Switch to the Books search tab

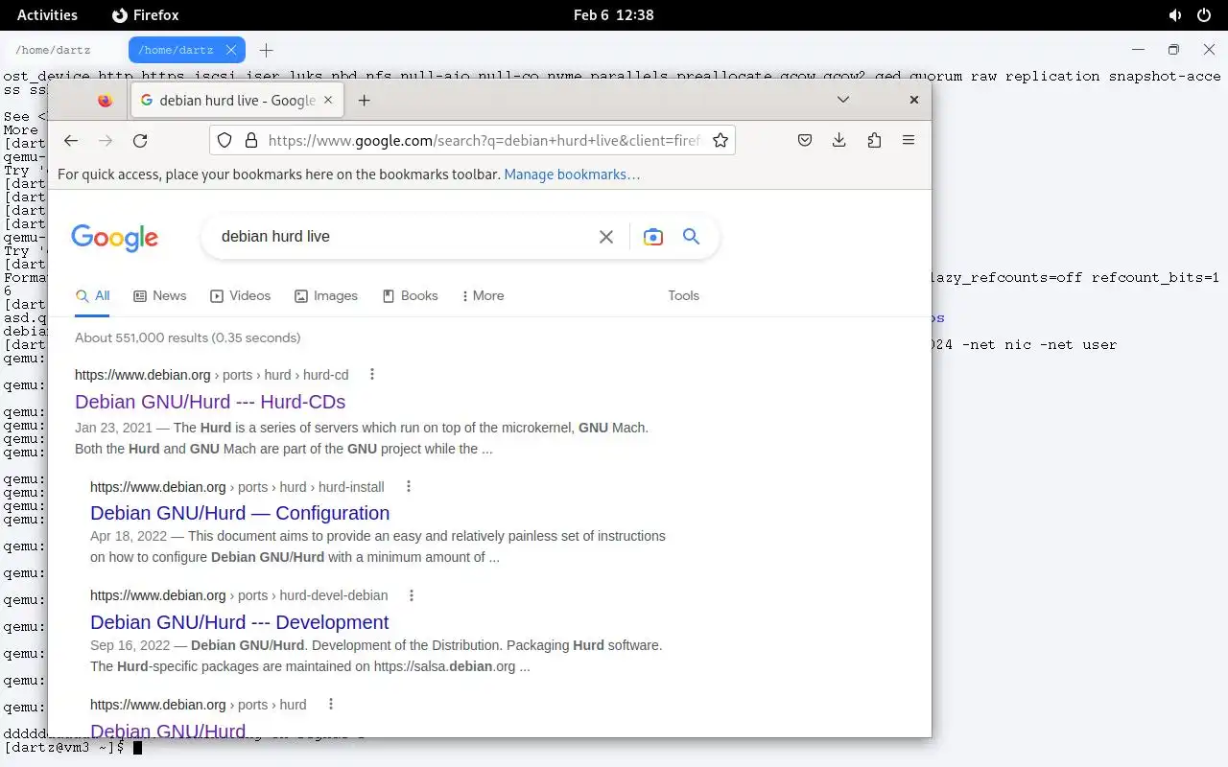[410, 295]
